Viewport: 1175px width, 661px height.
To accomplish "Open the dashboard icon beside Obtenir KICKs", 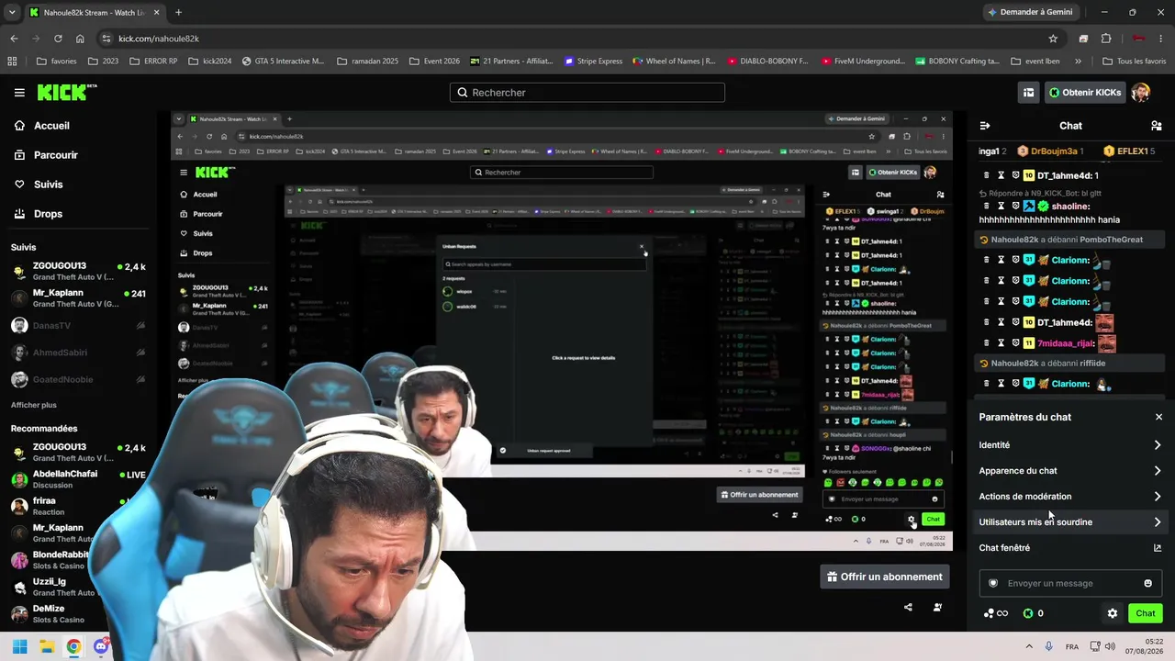I will 1028,93.
